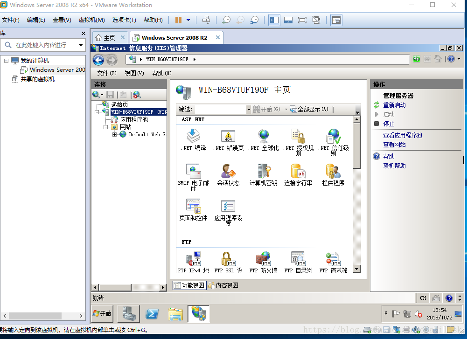Viewport: 467px width, 339px height.
Task: Click the delete connection icon in 连接 toolbar
Action: point(137,95)
